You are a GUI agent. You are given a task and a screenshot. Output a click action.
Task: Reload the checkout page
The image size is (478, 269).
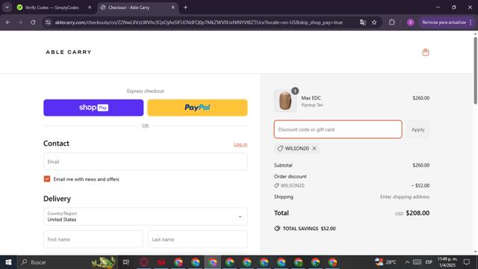pyautogui.click(x=33, y=22)
